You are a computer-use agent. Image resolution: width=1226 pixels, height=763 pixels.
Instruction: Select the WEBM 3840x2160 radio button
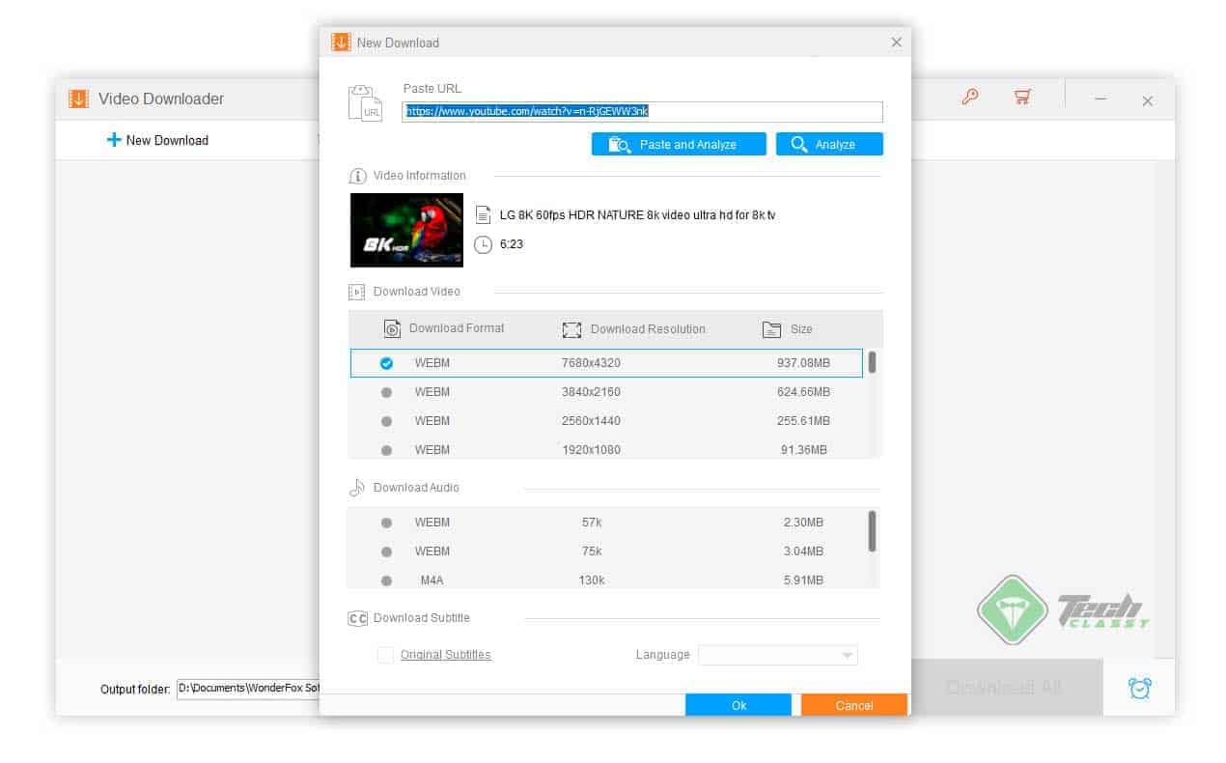(x=386, y=392)
